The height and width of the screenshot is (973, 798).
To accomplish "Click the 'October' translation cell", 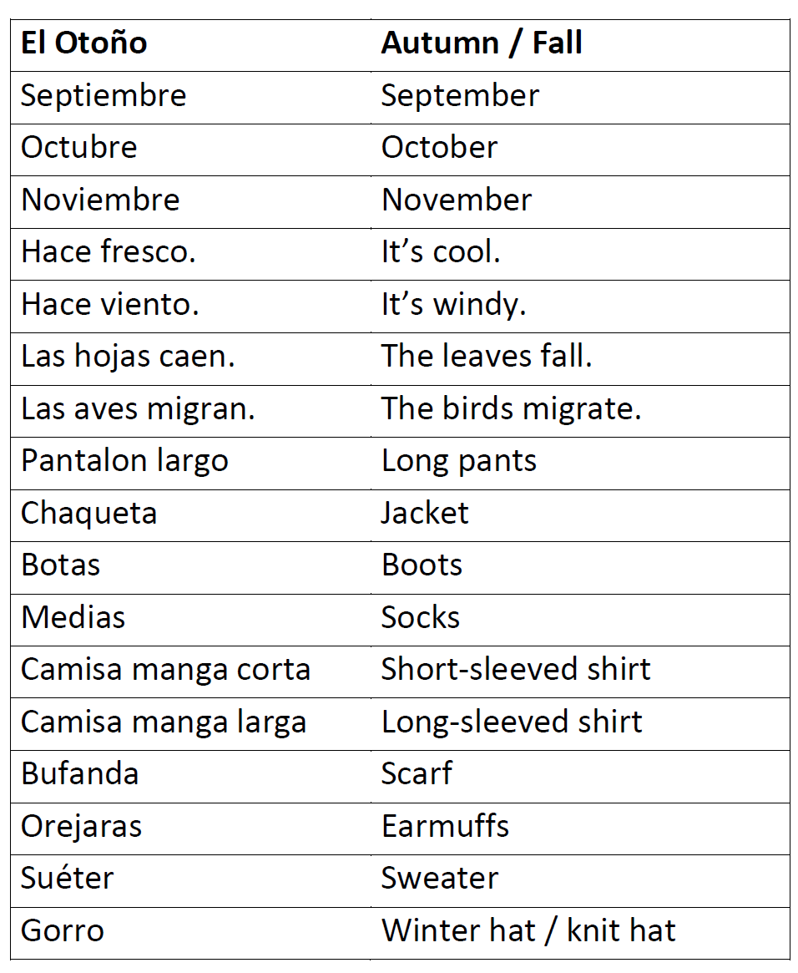I will click(439, 148).
